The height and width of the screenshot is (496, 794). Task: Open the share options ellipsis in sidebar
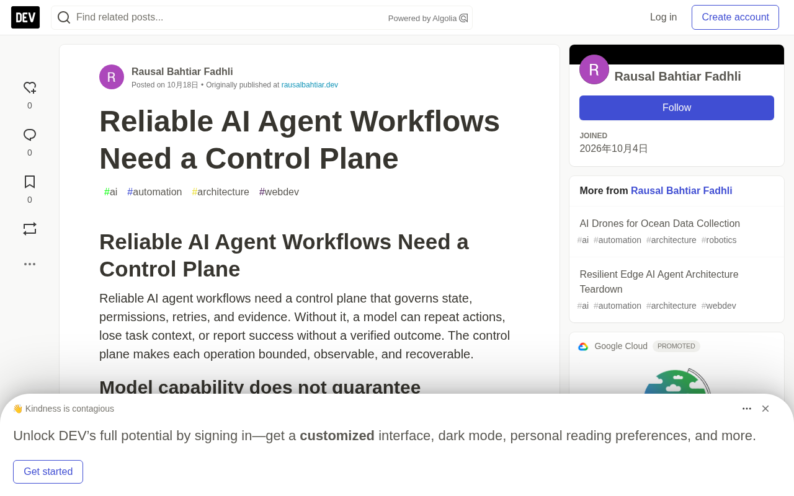tap(30, 264)
